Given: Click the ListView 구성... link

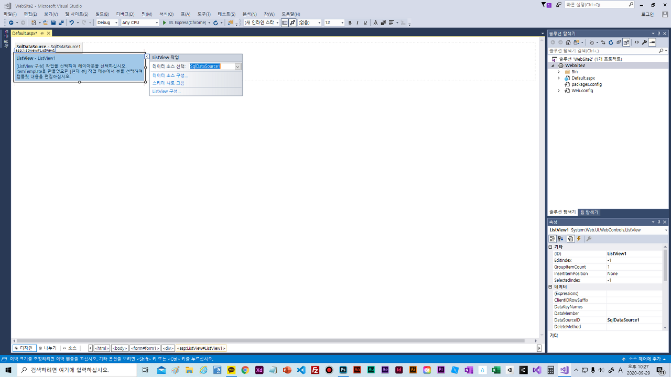Looking at the screenshot, I should pos(166,91).
